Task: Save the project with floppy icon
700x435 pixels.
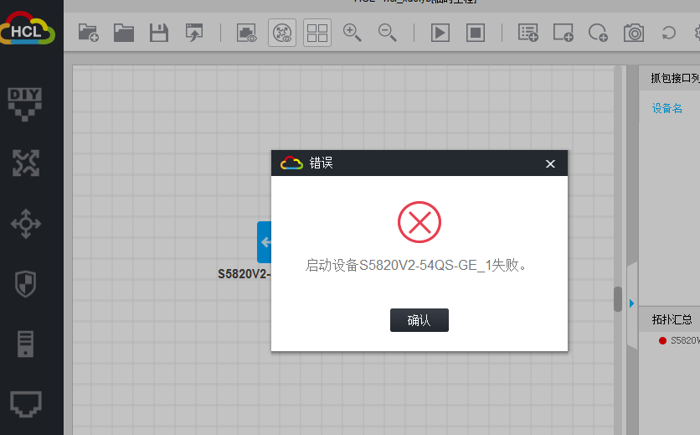Action: (158, 33)
